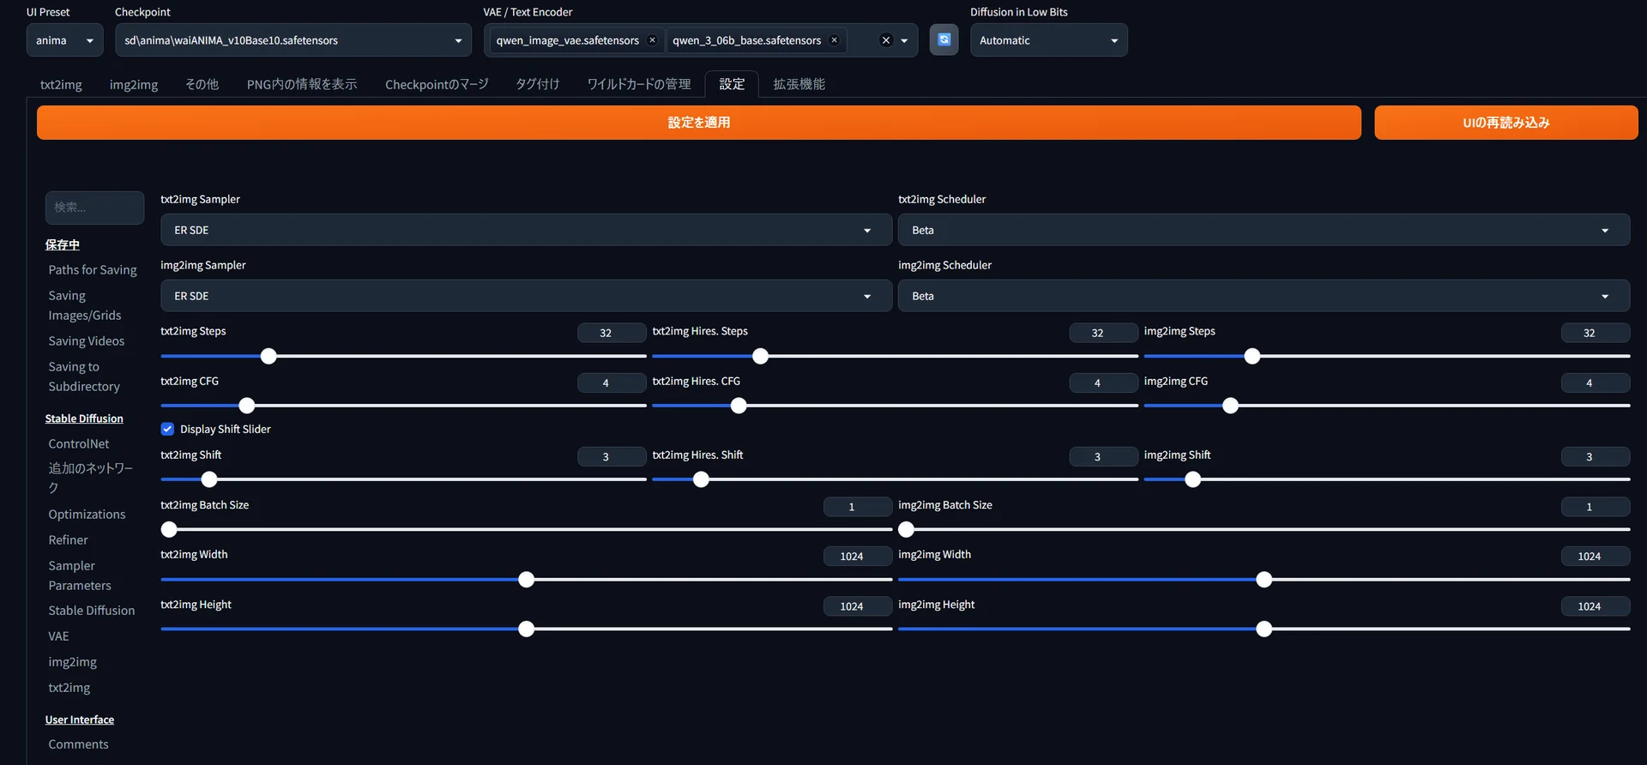The width and height of the screenshot is (1647, 765).
Task: Click the txt2img CFG slider handle
Action: [247, 406]
